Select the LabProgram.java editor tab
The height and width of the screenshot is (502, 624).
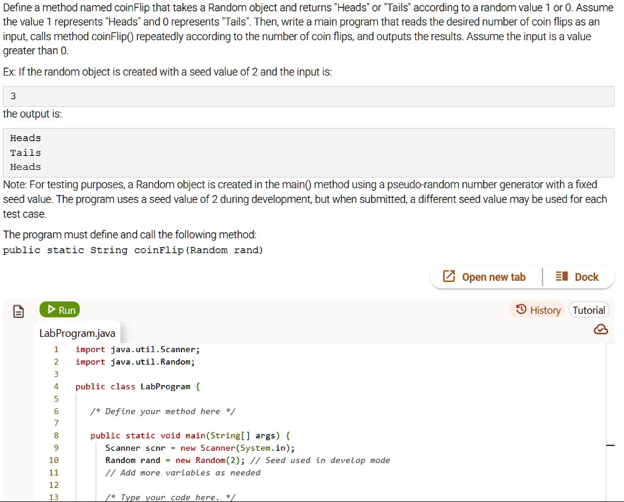point(77,333)
